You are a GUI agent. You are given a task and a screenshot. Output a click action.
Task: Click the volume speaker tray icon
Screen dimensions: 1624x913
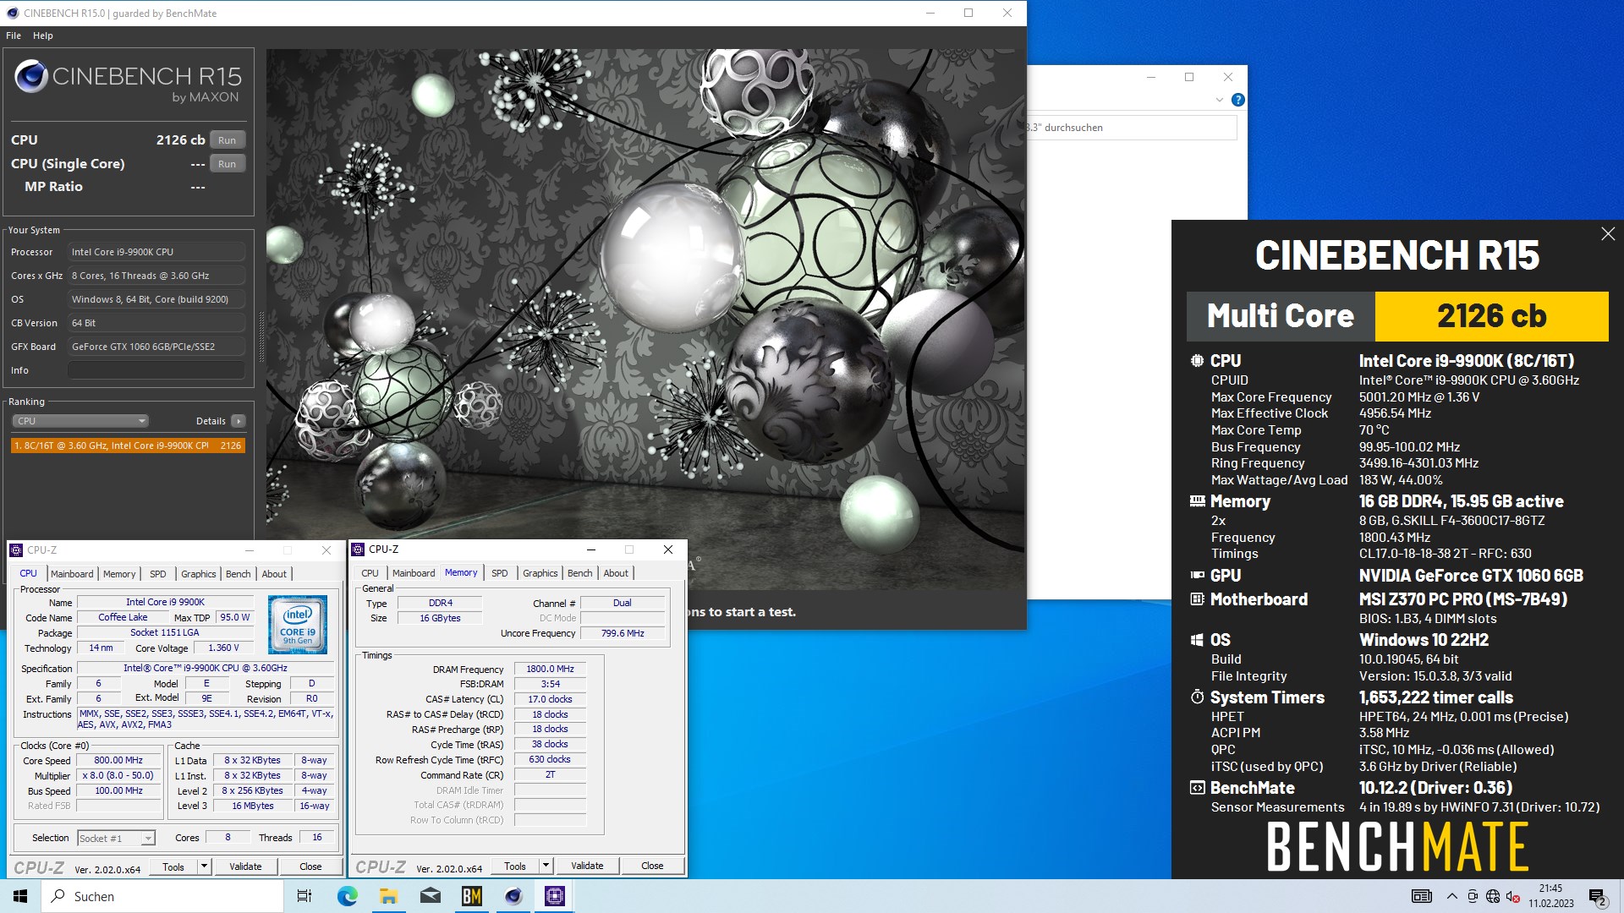[1513, 896]
